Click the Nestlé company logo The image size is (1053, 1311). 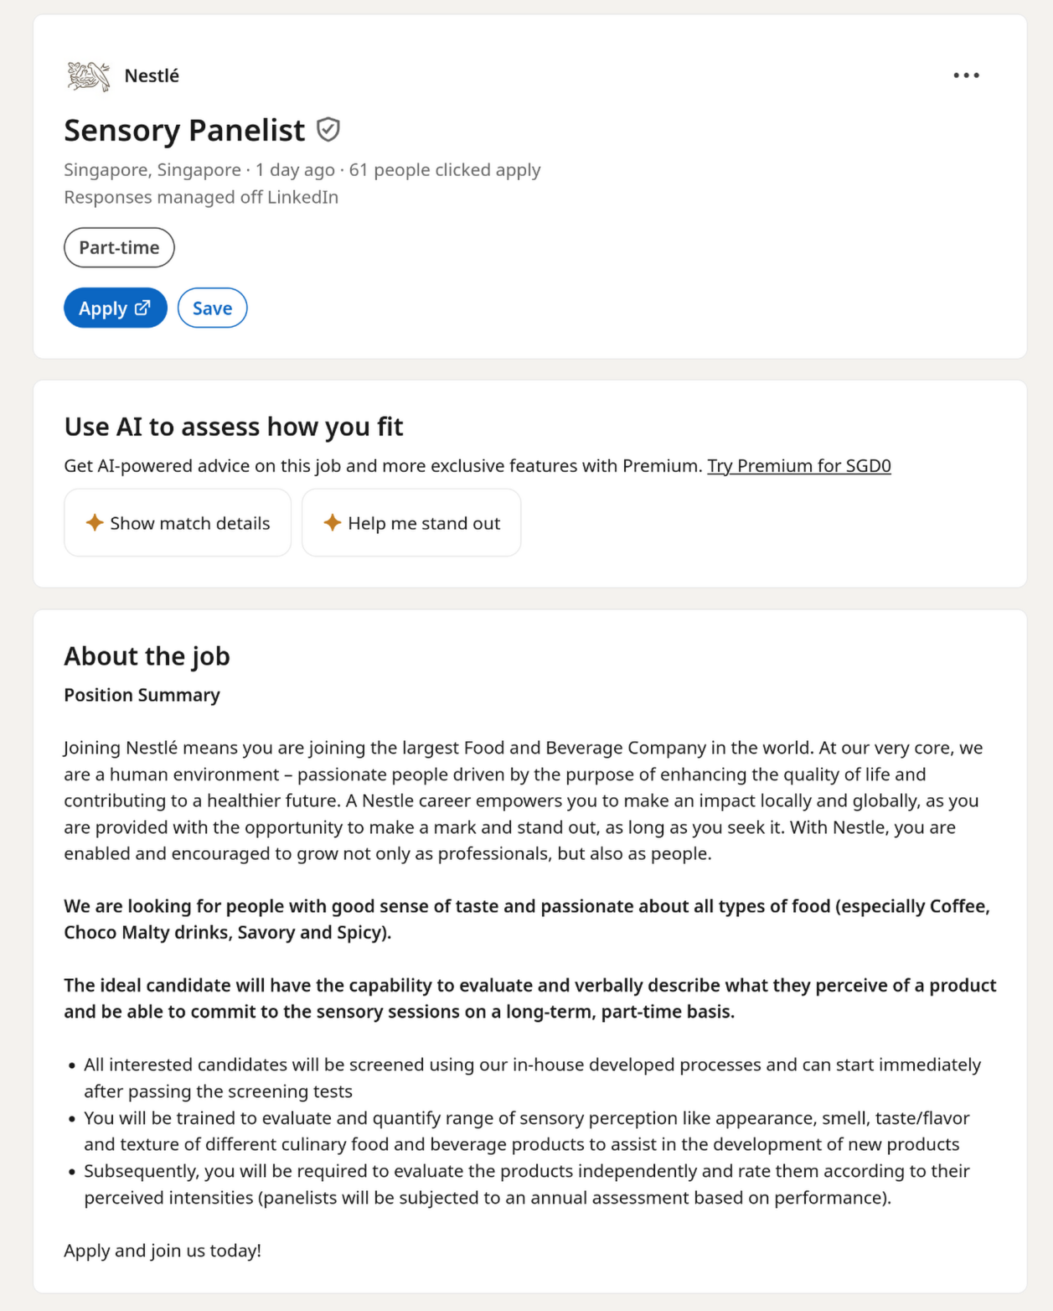(88, 76)
